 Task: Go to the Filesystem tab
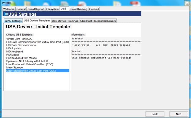52,9
